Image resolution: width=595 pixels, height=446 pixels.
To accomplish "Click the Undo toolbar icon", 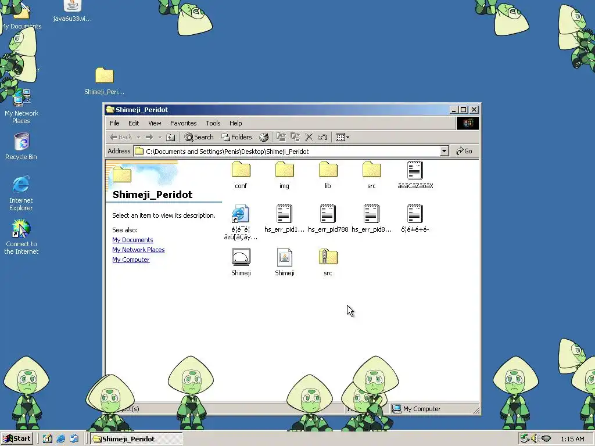I will coord(323,137).
